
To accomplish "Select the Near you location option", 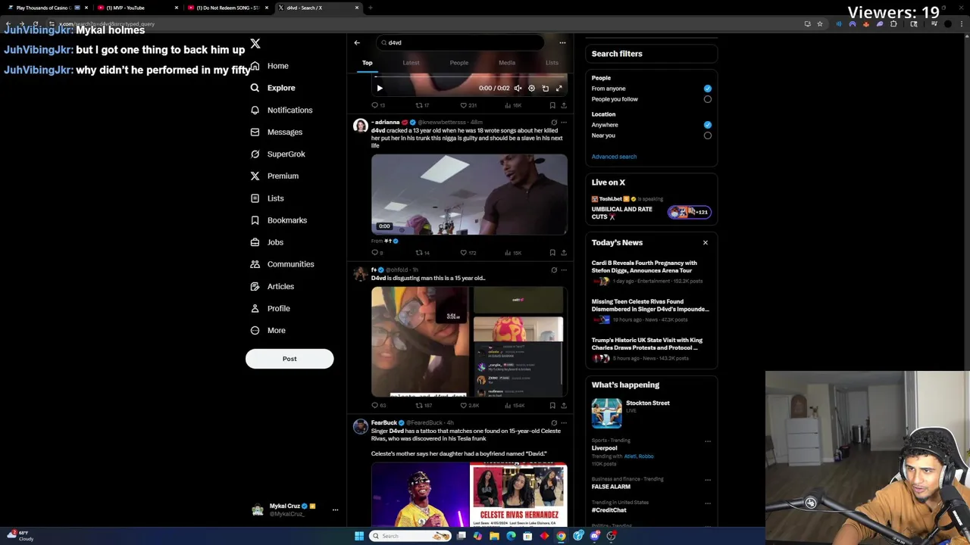I will [707, 135].
